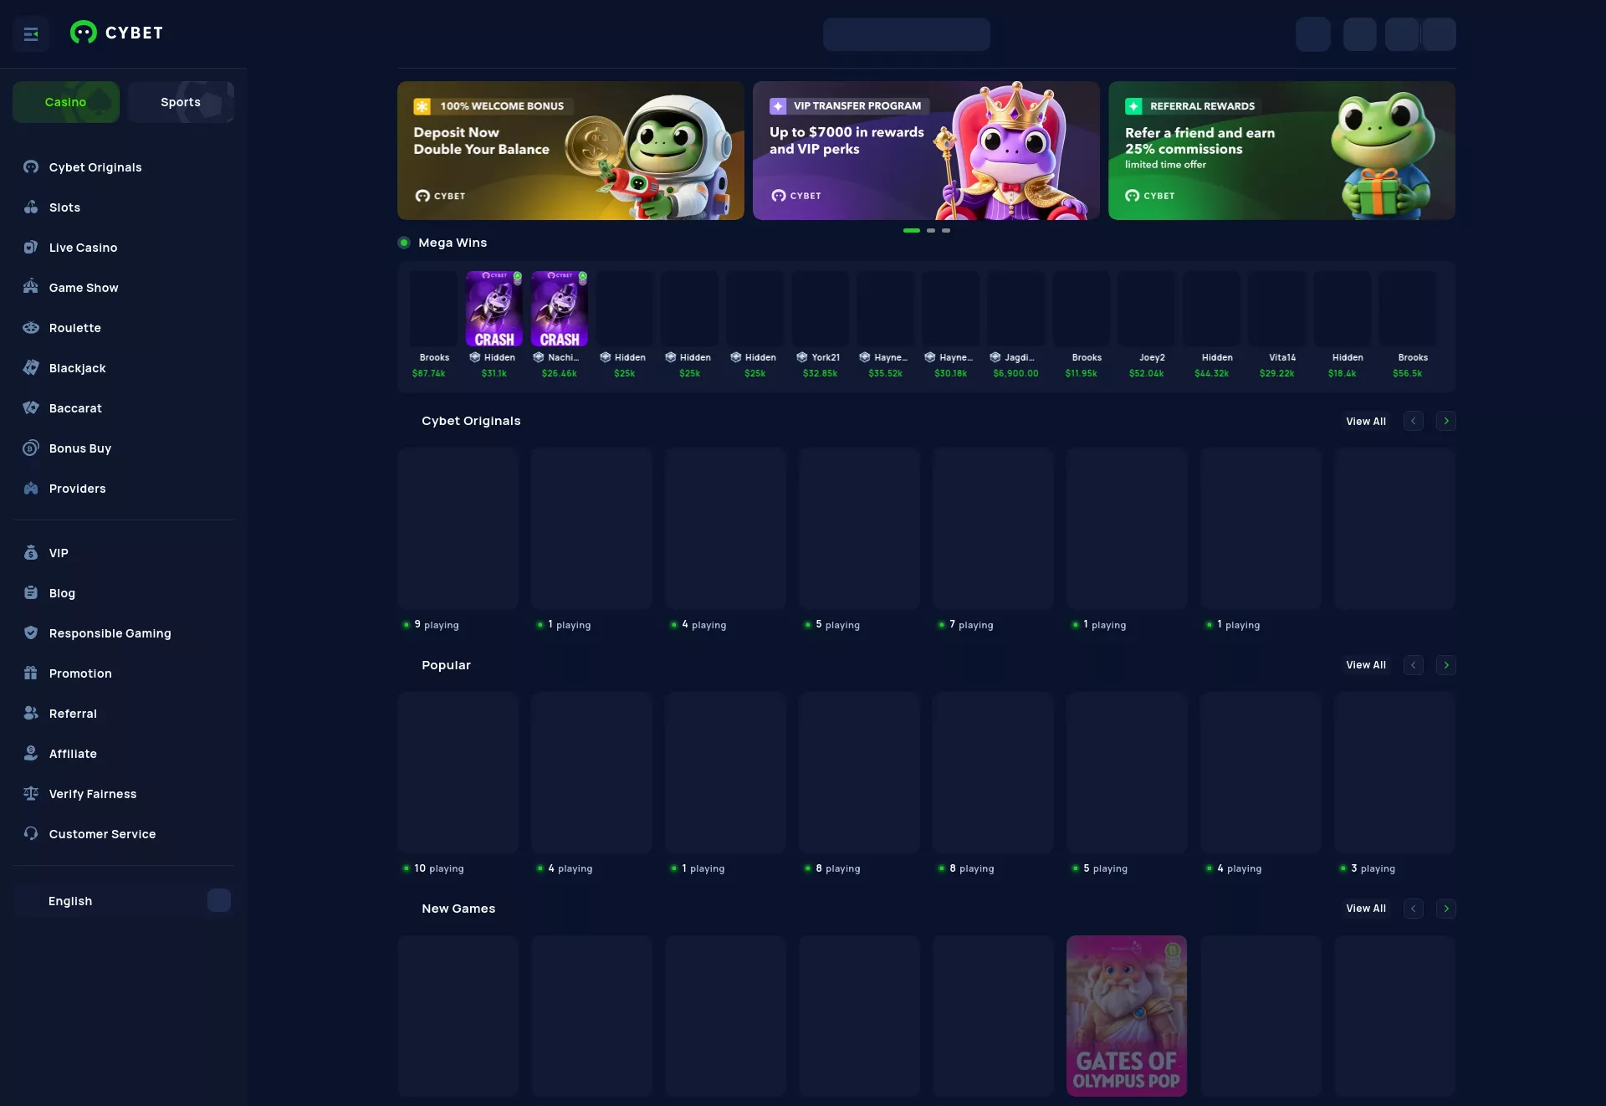
Task: Select the Referral people icon
Action: (31, 713)
